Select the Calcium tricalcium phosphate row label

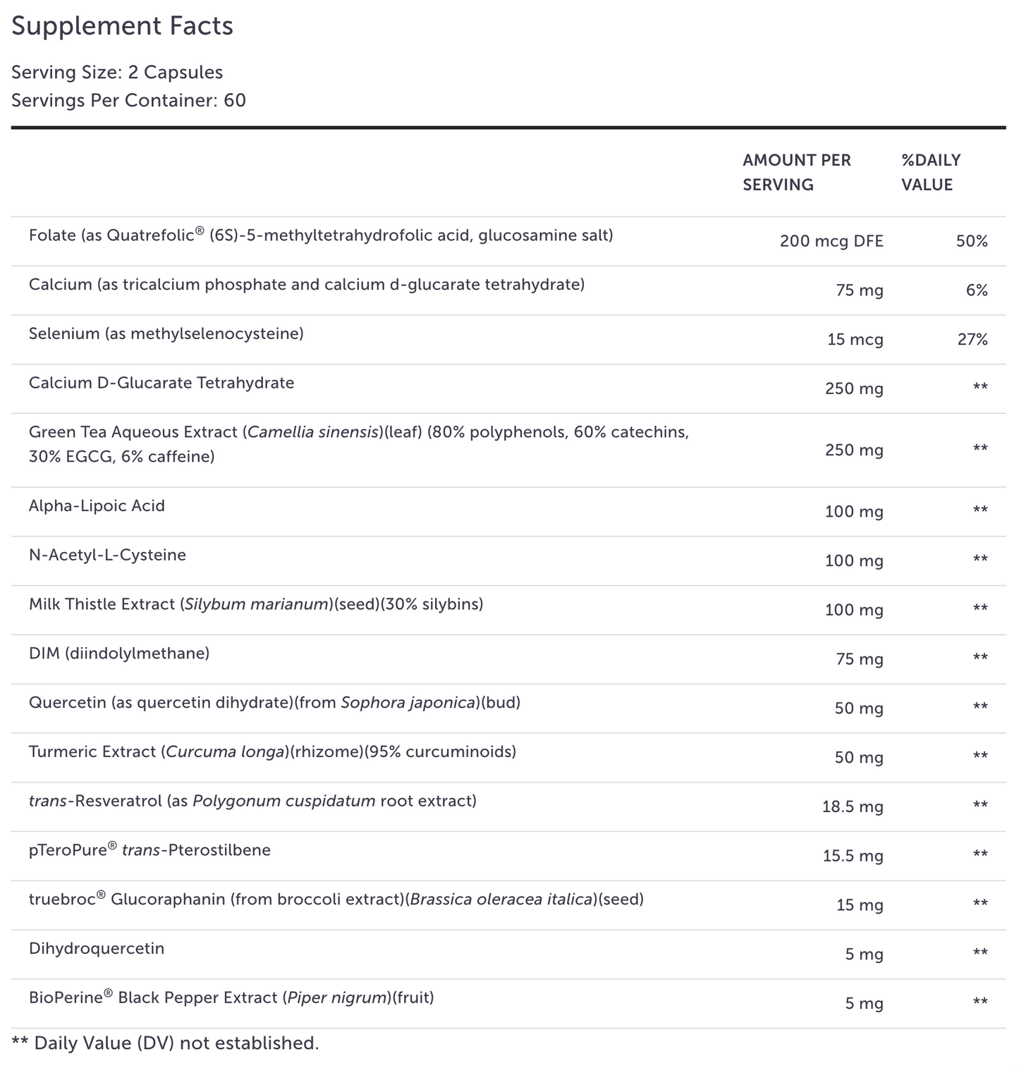[307, 285]
